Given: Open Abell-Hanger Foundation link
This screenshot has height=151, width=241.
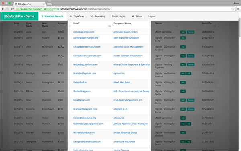Looking at the screenshot, I should (126, 38).
